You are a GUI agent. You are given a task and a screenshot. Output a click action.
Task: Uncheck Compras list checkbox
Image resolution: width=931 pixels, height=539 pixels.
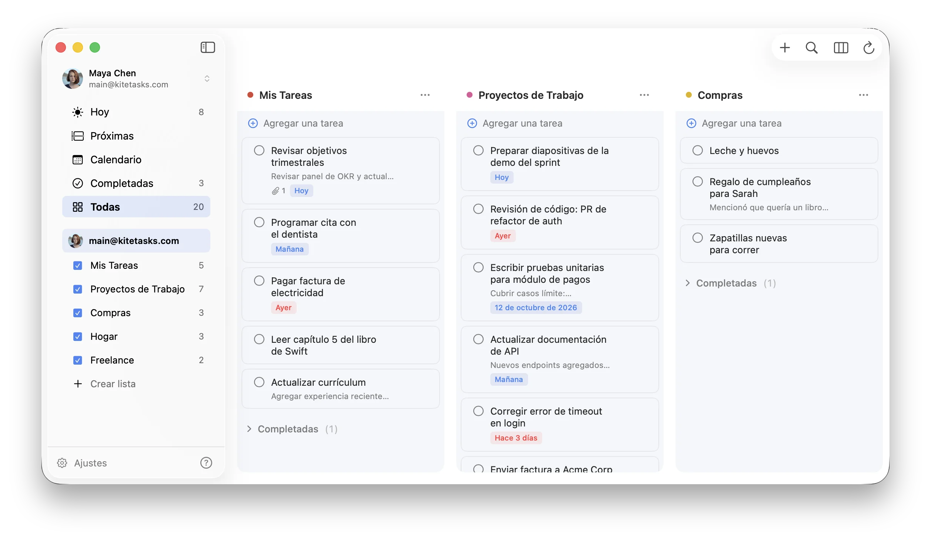[78, 313]
